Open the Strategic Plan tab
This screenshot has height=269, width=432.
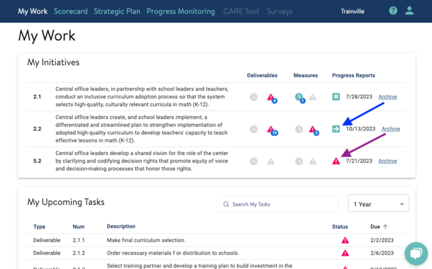(x=117, y=11)
